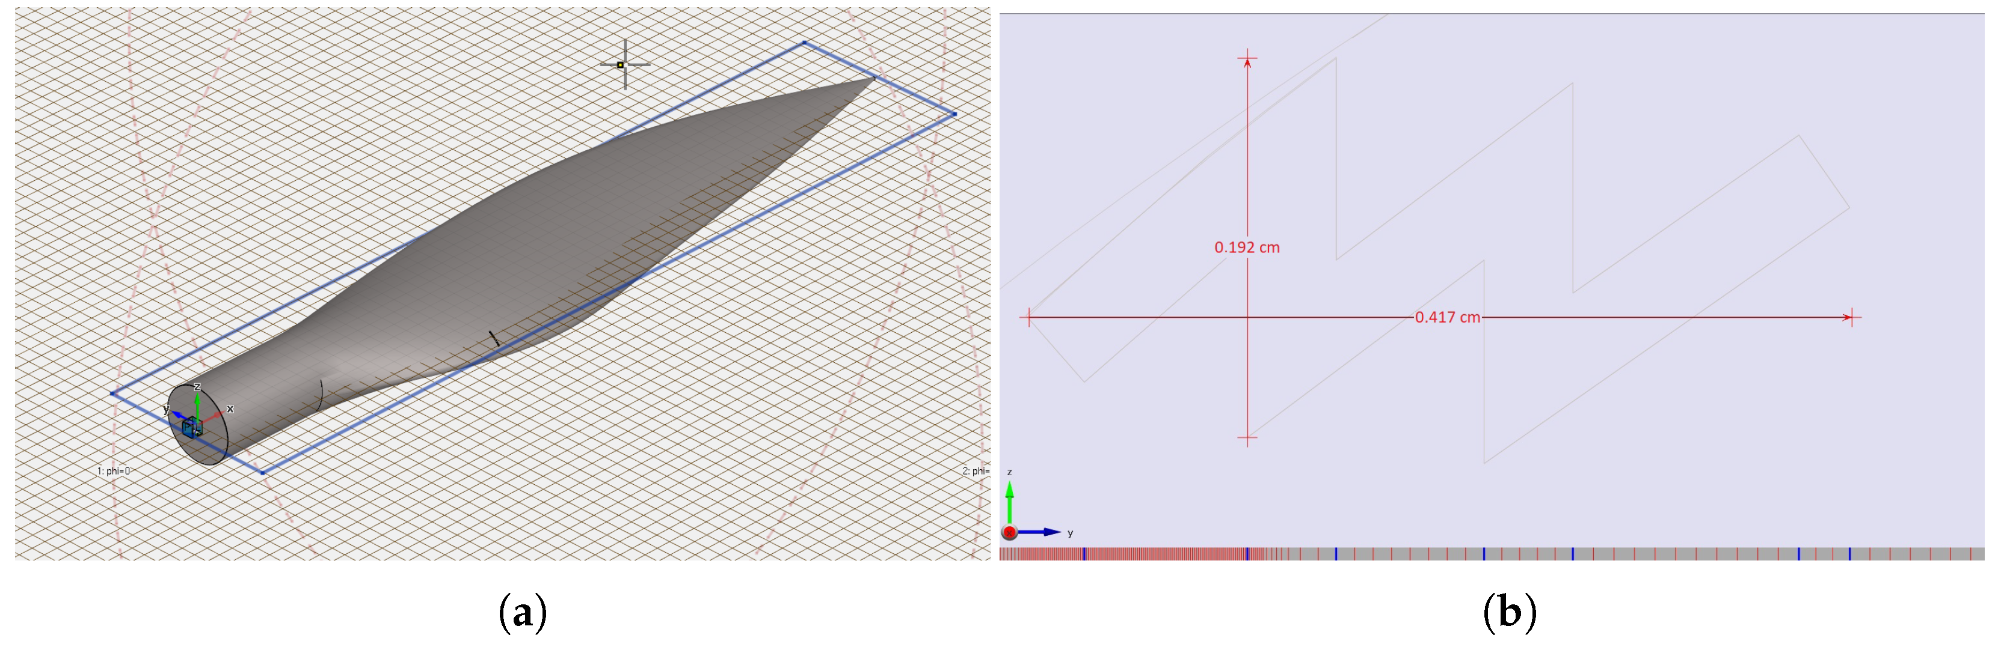Click the 0.192 cm dimension label
This screenshot has width=2004, height=653.
1246,248
